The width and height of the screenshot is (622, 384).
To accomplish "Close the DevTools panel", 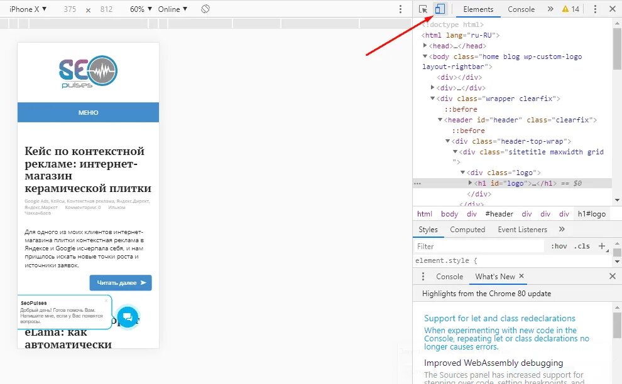I will tap(613, 9).
